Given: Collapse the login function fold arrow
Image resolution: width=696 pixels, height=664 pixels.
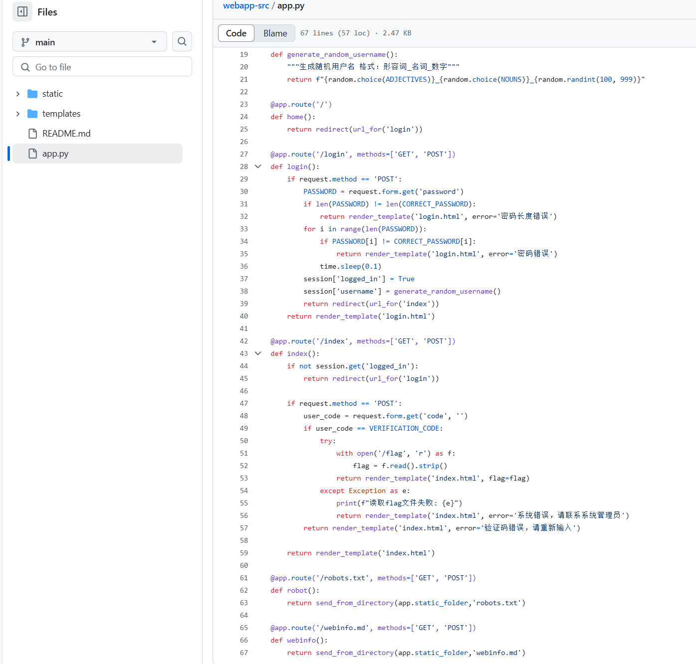Looking at the screenshot, I should point(258,166).
